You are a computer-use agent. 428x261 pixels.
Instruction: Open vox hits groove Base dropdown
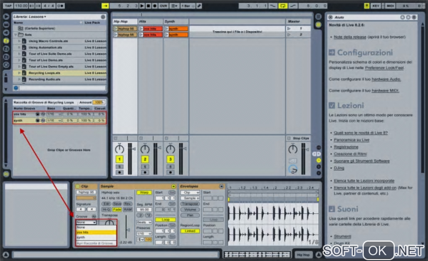click(54, 114)
